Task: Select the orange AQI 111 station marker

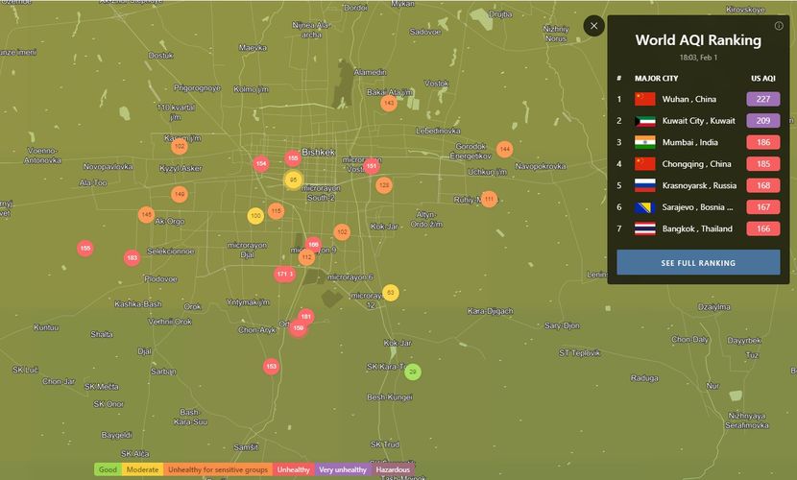Action: pyautogui.click(x=490, y=200)
